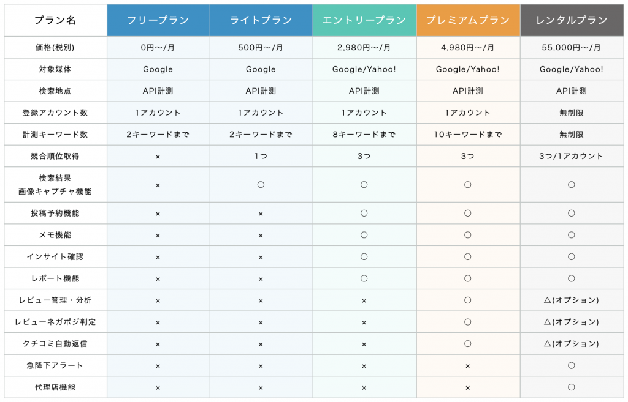Click the 10キーワードまで cell
The height and width of the screenshot is (402, 628).
point(468,134)
